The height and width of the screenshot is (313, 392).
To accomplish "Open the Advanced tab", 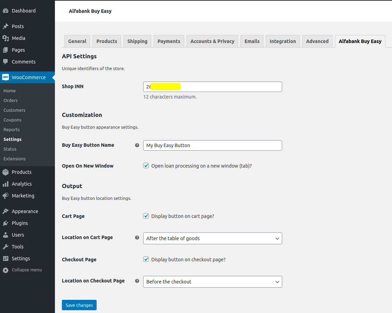I will tap(317, 41).
